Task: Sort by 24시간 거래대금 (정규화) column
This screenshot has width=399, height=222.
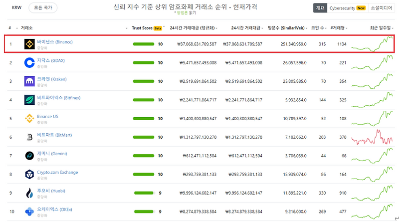Action: point(194,28)
